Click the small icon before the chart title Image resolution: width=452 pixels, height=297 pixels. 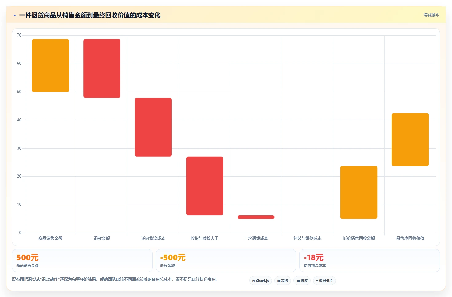[14, 15]
